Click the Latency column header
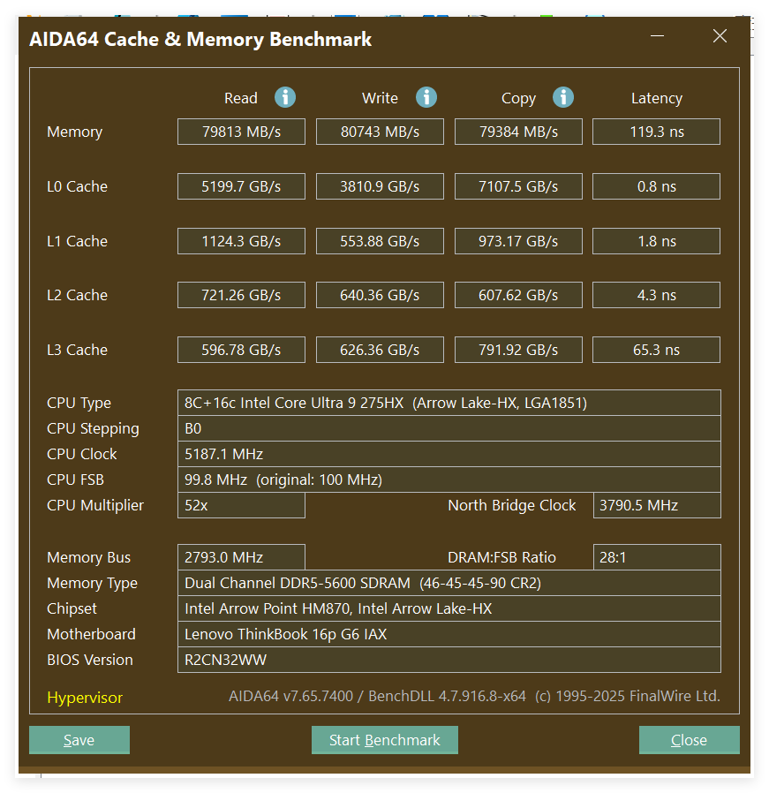769x793 pixels. click(x=656, y=98)
